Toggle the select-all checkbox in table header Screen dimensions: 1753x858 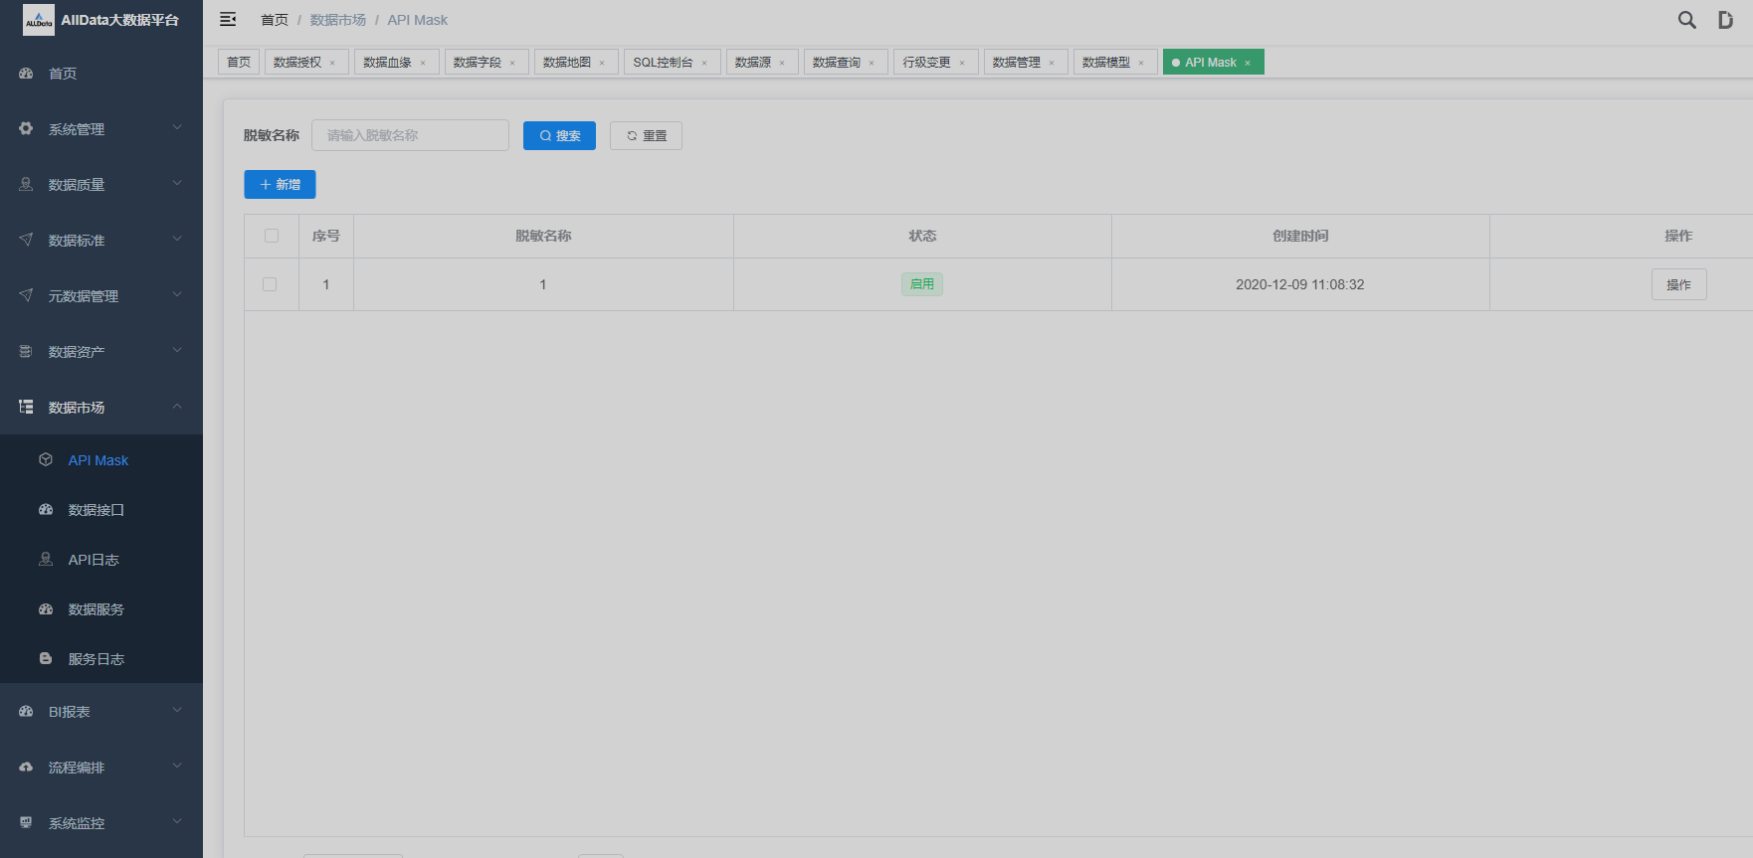pyautogui.click(x=272, y=236)
